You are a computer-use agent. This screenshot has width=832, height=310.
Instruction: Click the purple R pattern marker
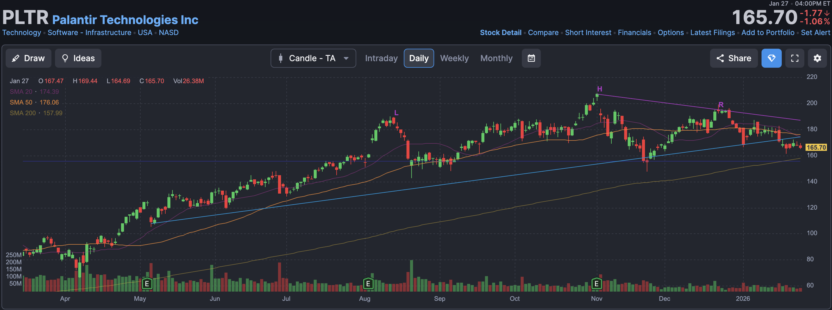(721, 105)
